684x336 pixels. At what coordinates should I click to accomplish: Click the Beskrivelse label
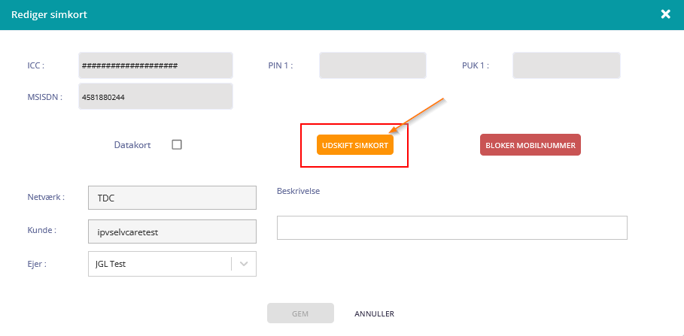pos(299,191)
